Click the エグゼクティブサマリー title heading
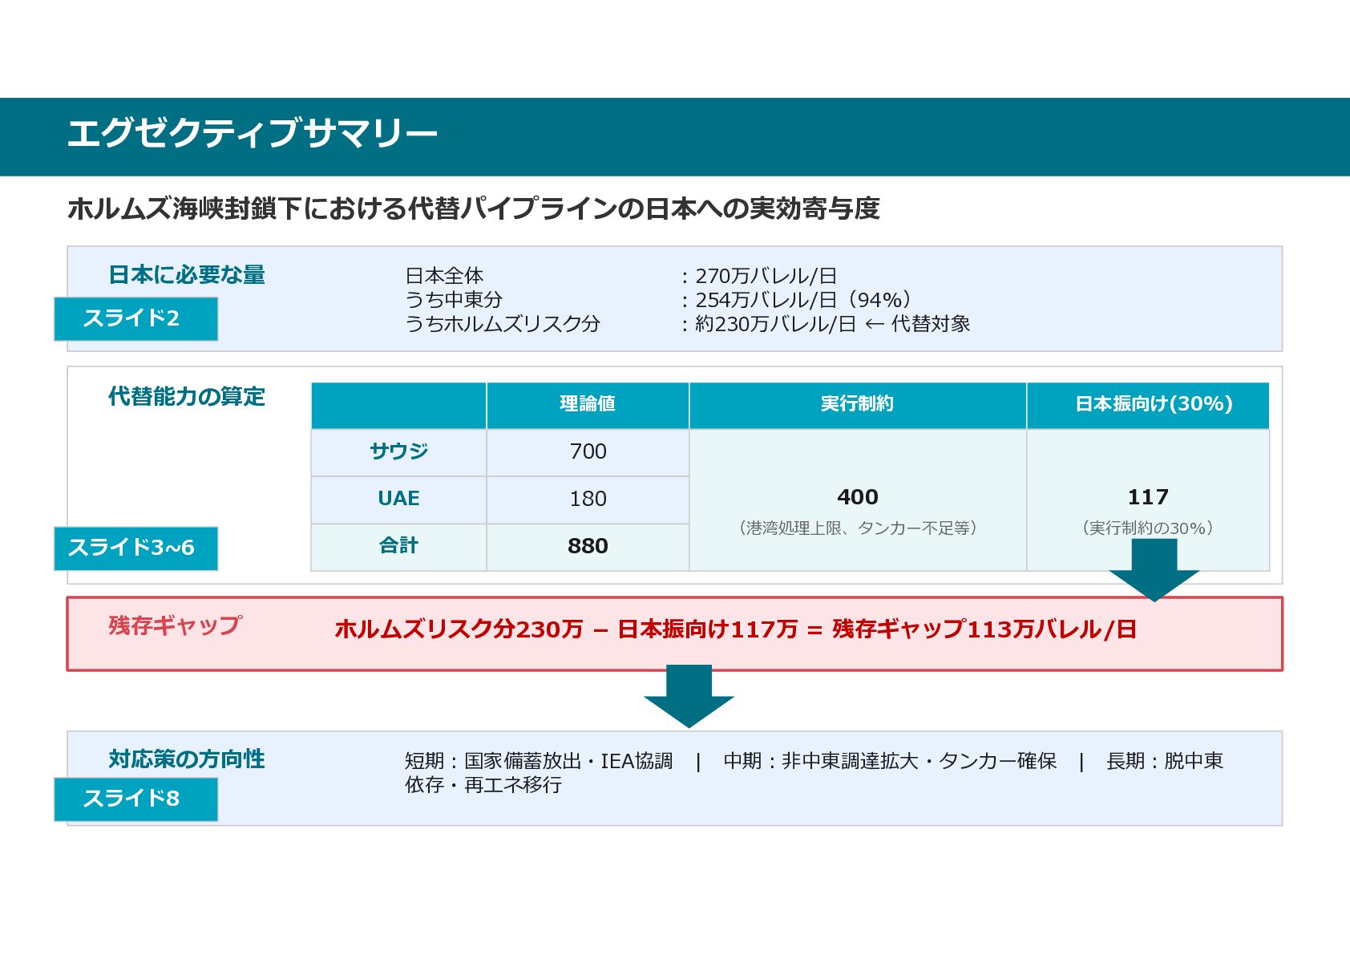The height and width of the screenshot is (955, 1350). pyautogui.click(x=252, y=133)
